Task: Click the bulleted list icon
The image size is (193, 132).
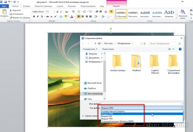Action: pyautogui.click(x=79, y=12)
